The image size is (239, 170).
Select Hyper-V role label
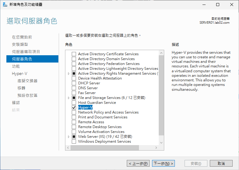coord(85,107)
